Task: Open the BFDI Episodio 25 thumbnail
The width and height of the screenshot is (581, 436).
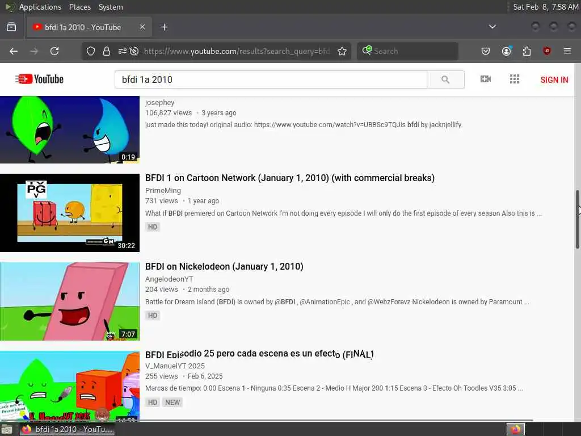Action: (70, 385)
